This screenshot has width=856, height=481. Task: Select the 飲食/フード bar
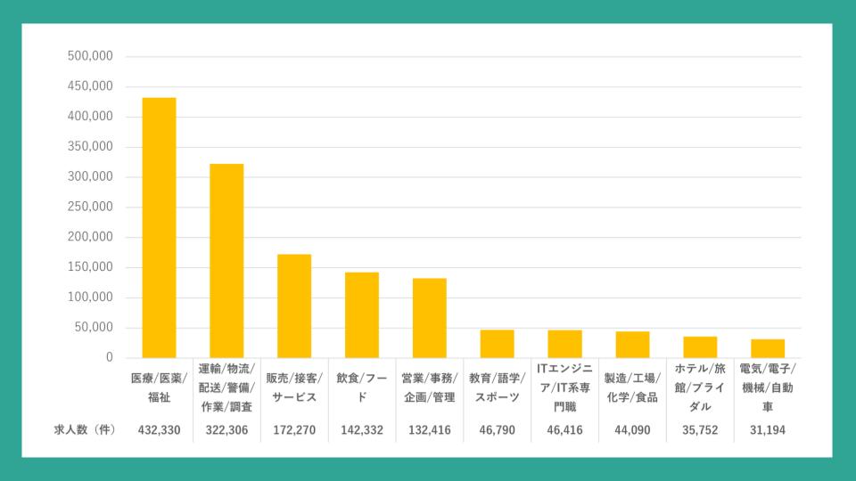coord(361,314)
